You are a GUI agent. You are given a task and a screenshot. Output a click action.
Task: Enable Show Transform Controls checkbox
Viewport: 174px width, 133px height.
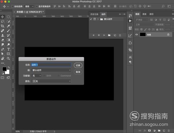pyautogui.click(x=37, y=7)
